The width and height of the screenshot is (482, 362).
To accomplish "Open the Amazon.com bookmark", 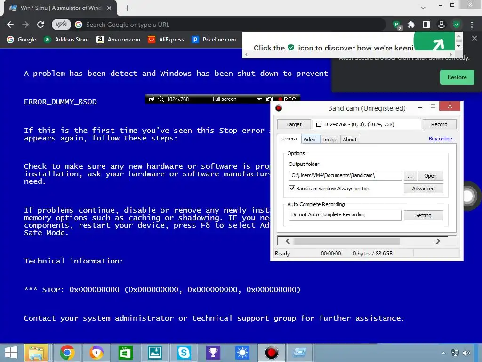I will [118, 40].
